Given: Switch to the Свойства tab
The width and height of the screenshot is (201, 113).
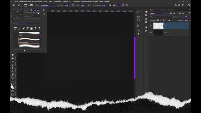Looking at the screenshot, I should pos(171,10).
